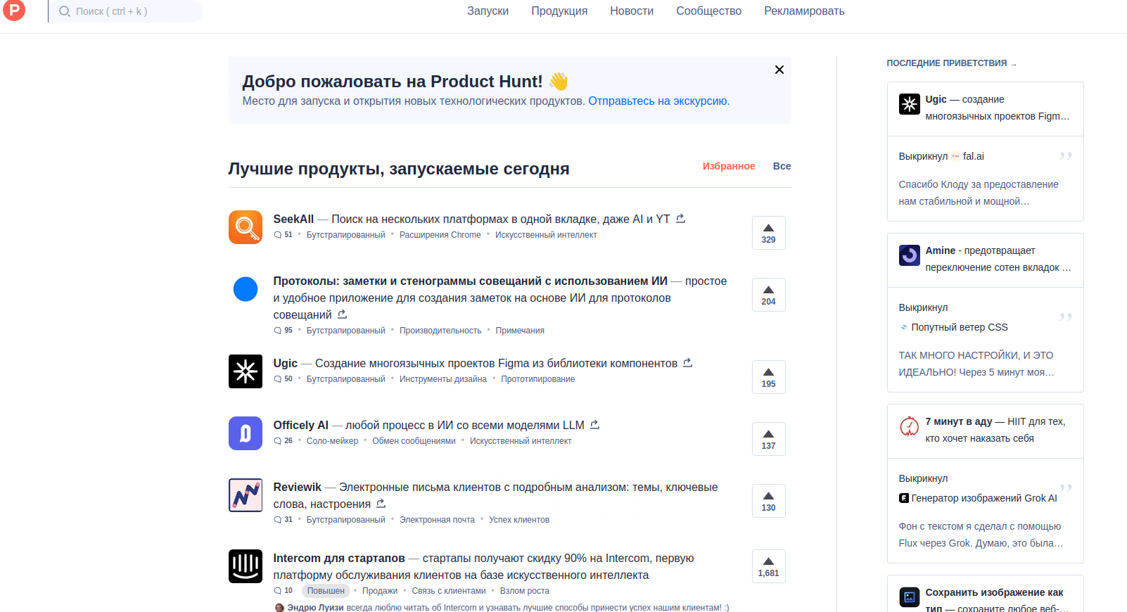
Task: Open the Расширения Chrome topic tag
Action: pos(440,235)
